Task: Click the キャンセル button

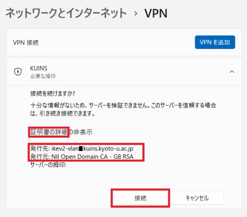Action: 197,198
